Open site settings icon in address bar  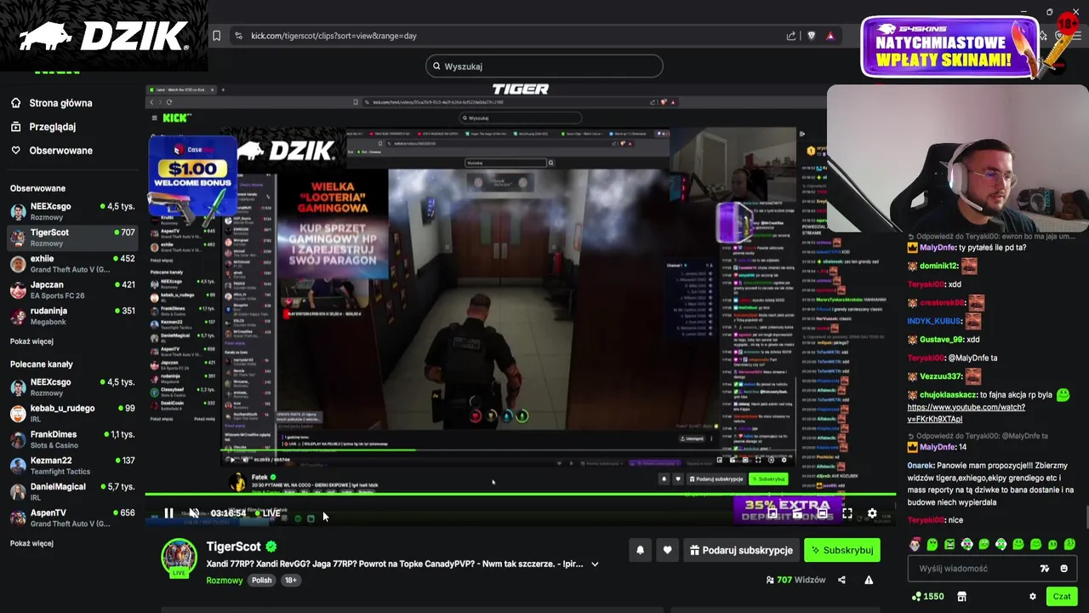(x=238, y=36)
